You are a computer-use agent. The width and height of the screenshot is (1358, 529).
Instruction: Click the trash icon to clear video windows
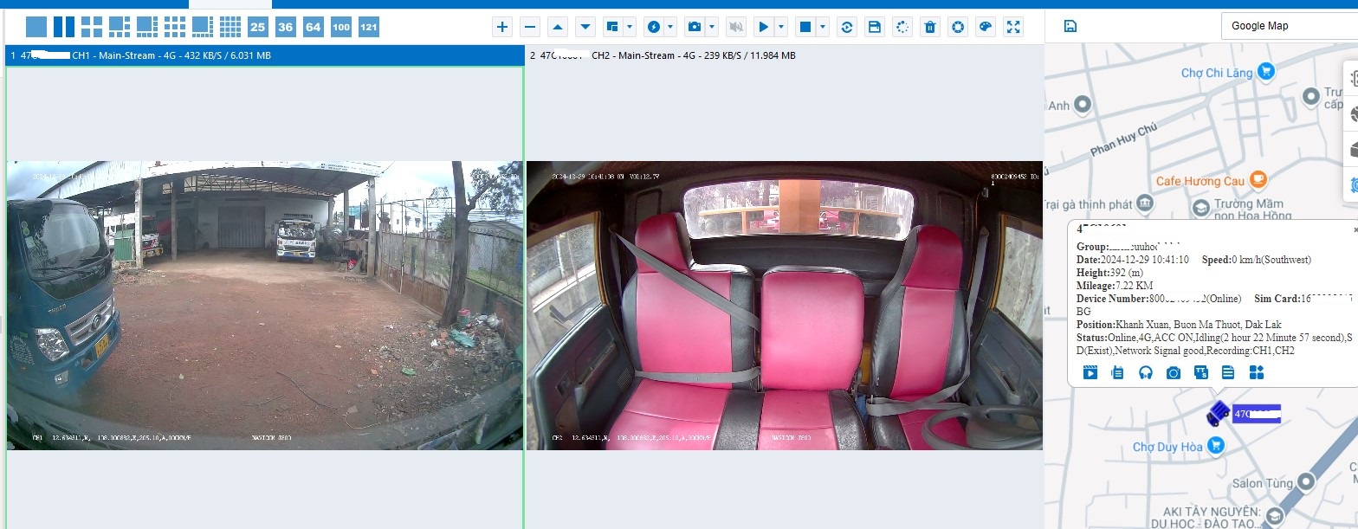tap(929, 27)
